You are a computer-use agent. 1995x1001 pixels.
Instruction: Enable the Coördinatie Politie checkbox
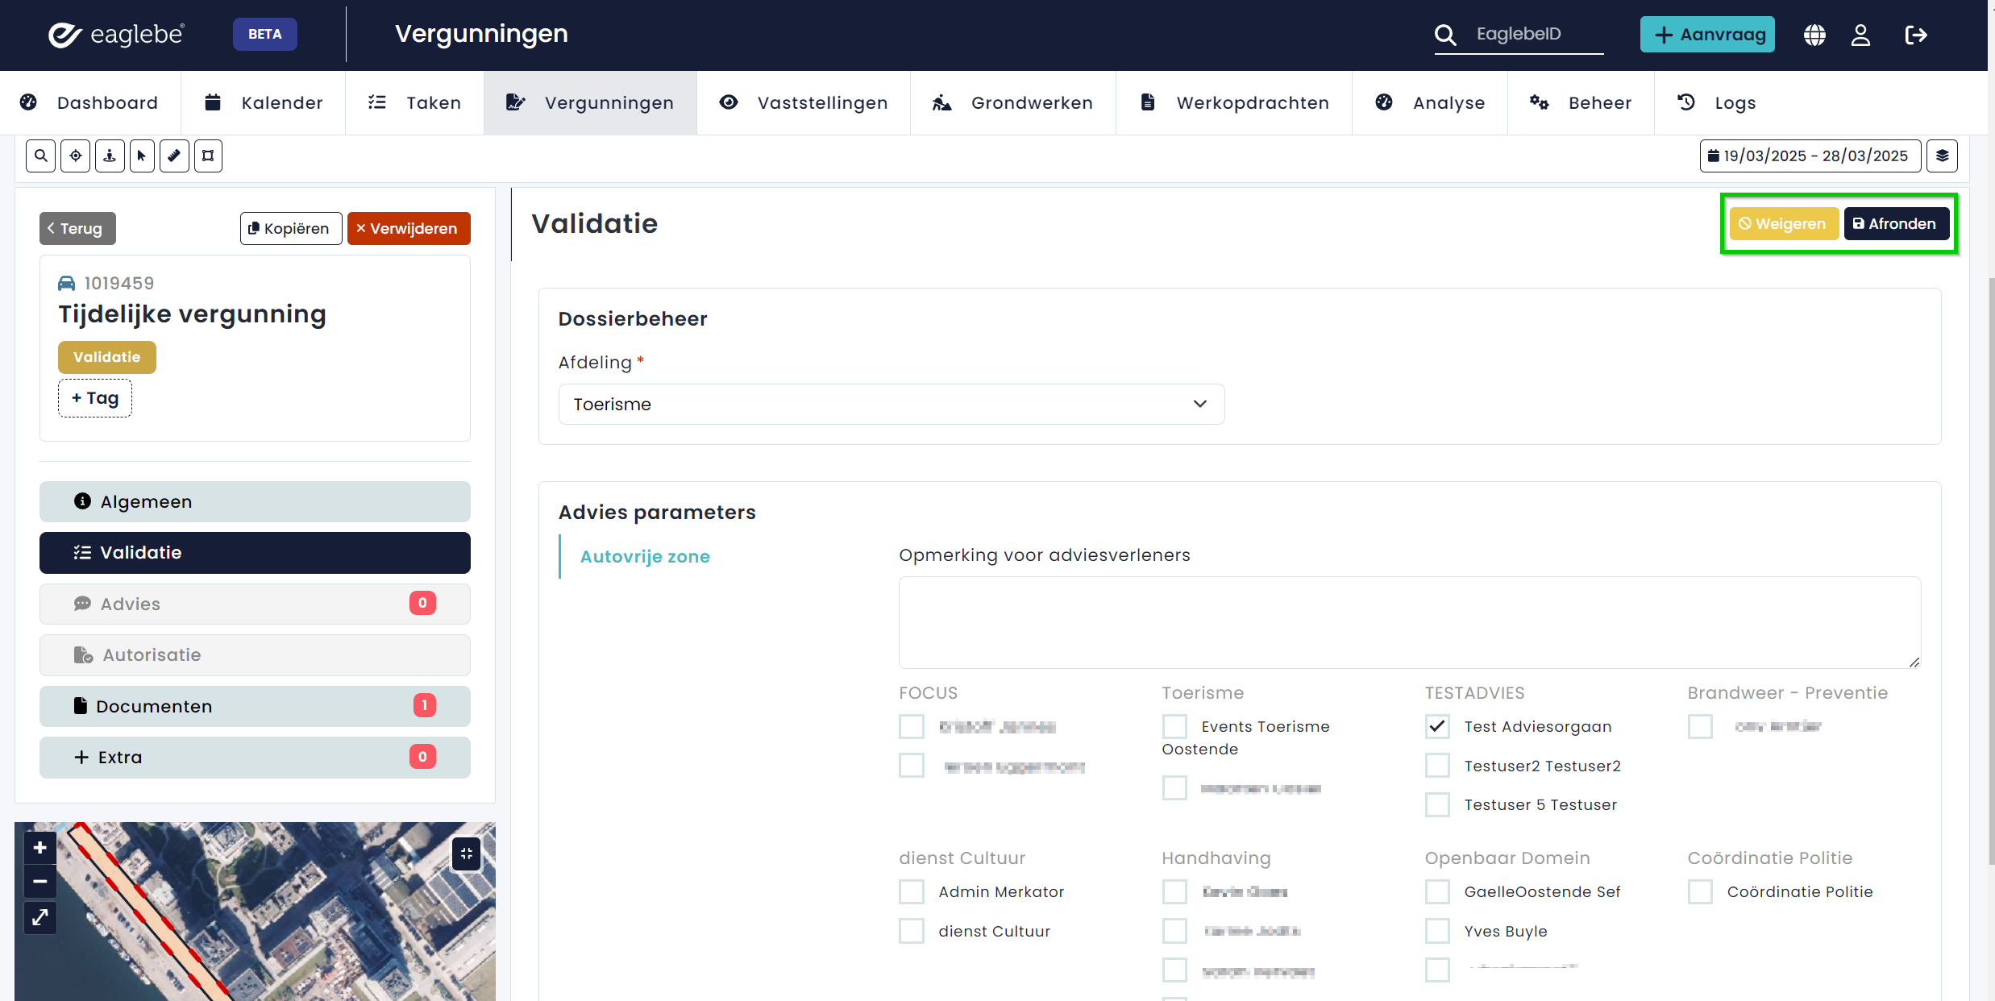tap(1700, 891)
